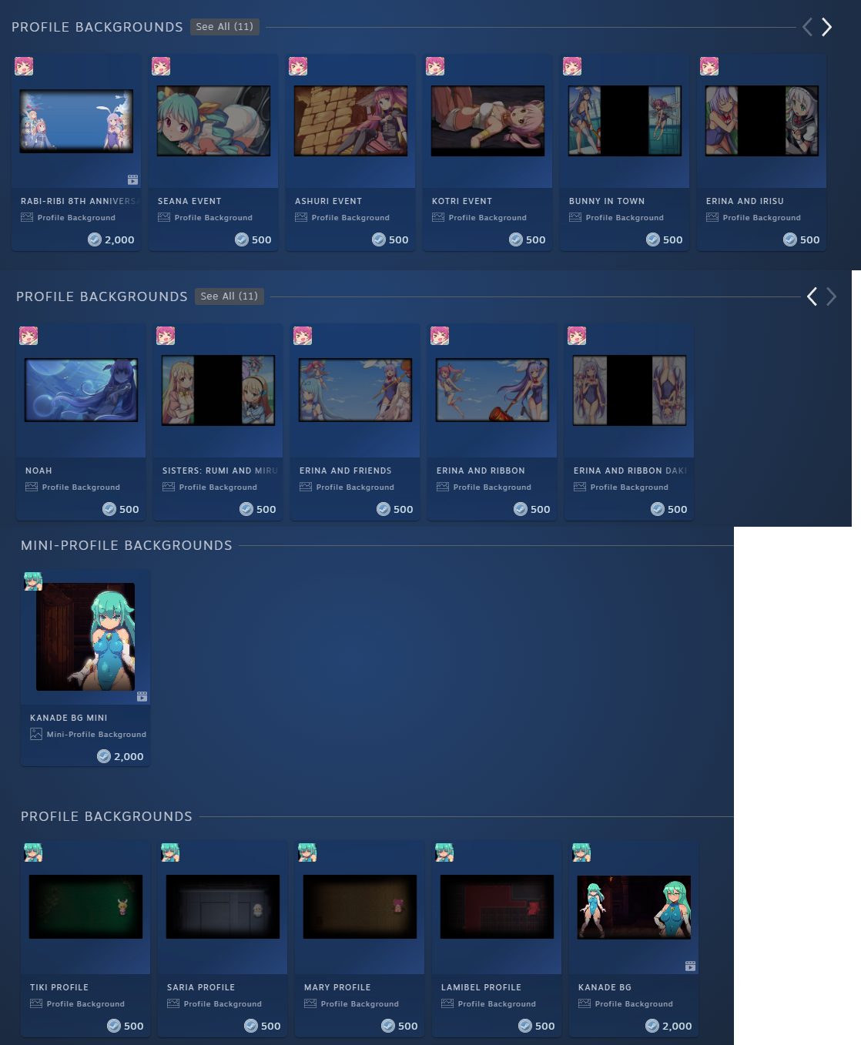
Task: Click the game icon on Seana Event card
Action: (161, 66)
